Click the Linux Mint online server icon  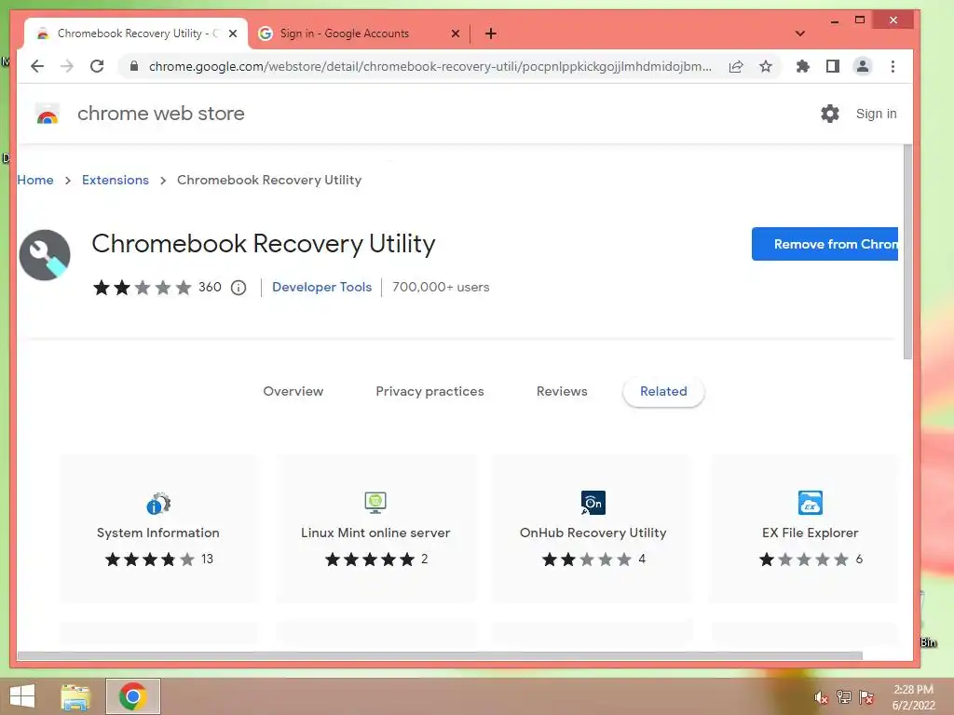pyautogui.click(x=375, y=502)
